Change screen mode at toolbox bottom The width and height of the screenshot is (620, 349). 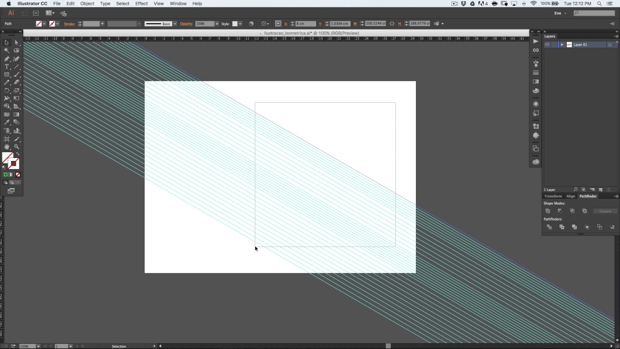11,191
